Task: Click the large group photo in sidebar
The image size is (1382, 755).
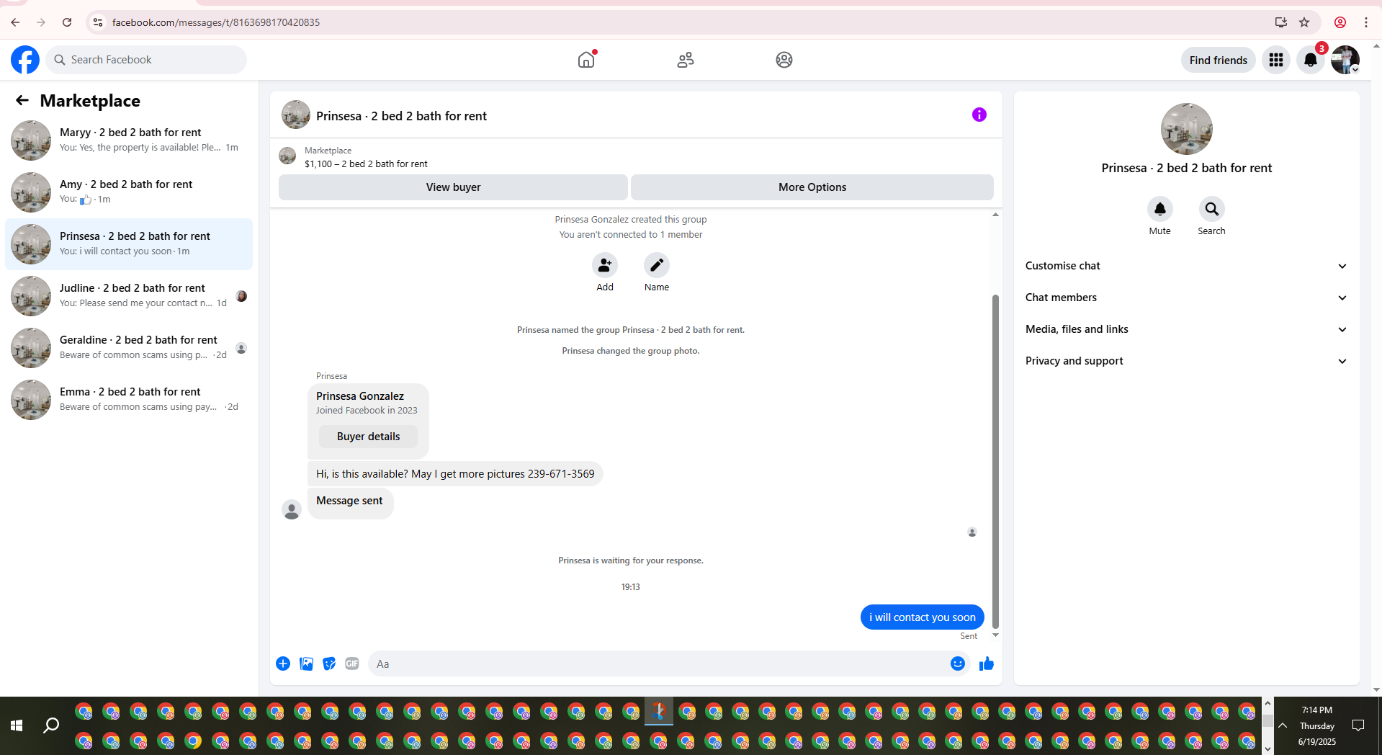Action: (x=1187, y=129)
